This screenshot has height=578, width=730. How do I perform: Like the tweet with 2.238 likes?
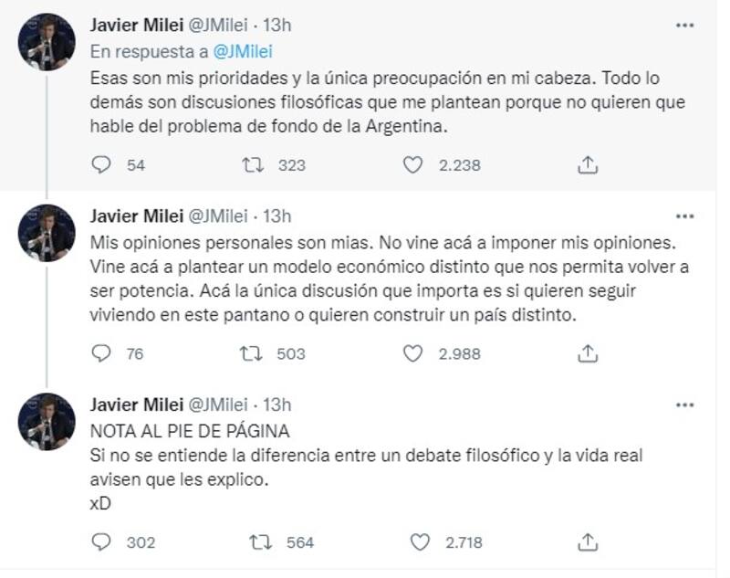pos(413,164)
